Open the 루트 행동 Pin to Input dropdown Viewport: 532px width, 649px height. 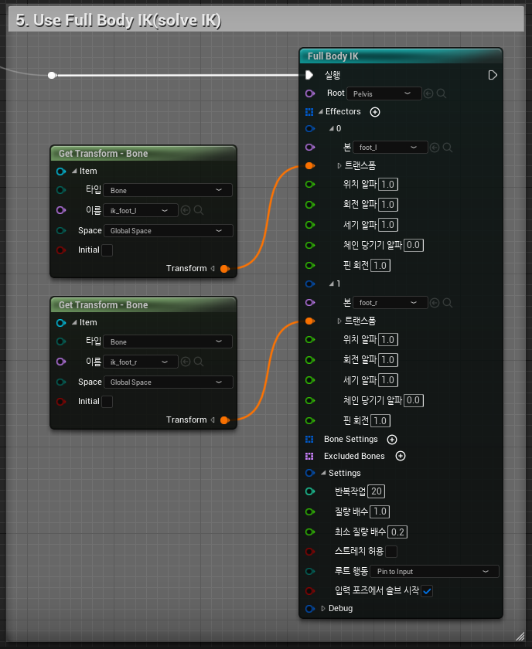[435, 572]
